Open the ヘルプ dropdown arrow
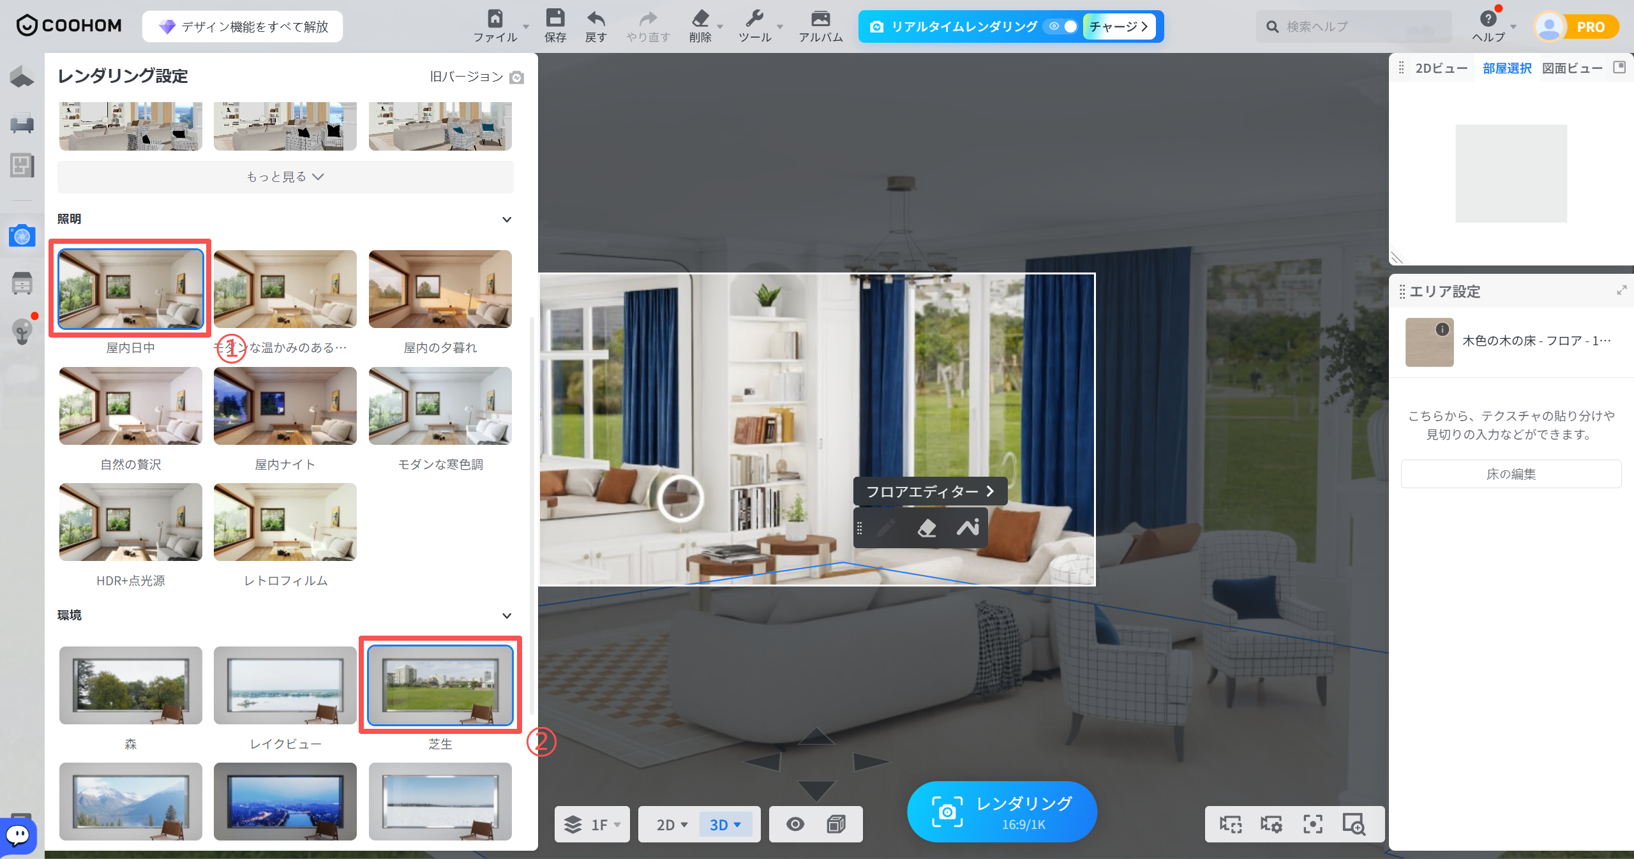Image resolution: width=1634 pixels, height=859 pixels. coord(1513,27)
